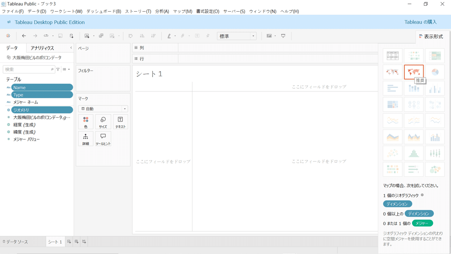Screen dimensions: 451x254
Task: Click the duplicate sheet toolbar icon
Action: (101, 36)
